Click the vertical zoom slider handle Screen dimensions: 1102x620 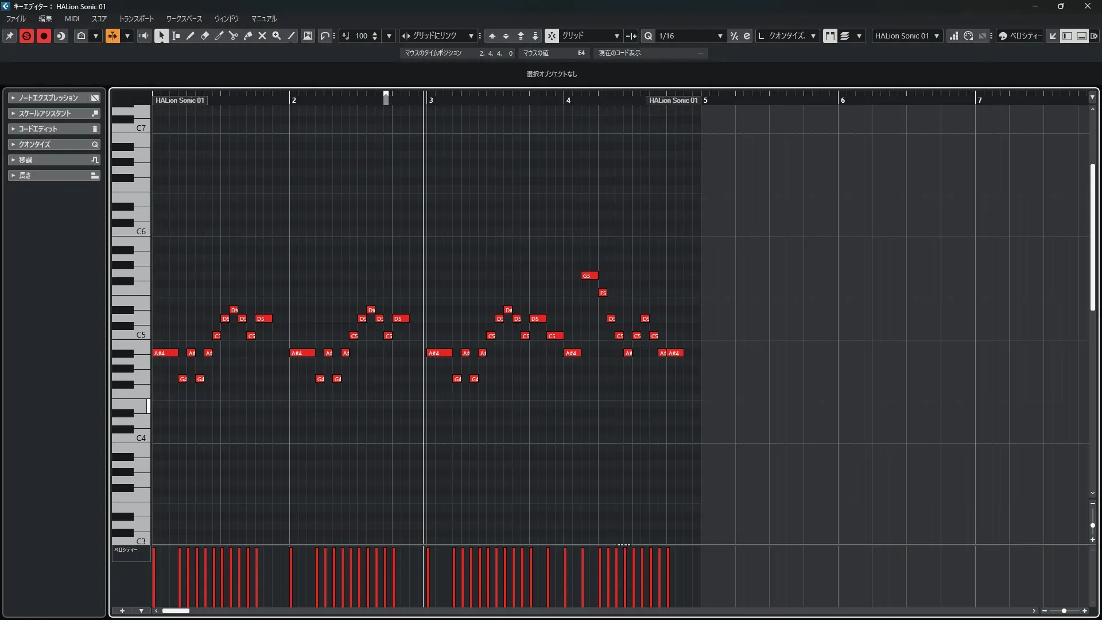[1093, 525]
